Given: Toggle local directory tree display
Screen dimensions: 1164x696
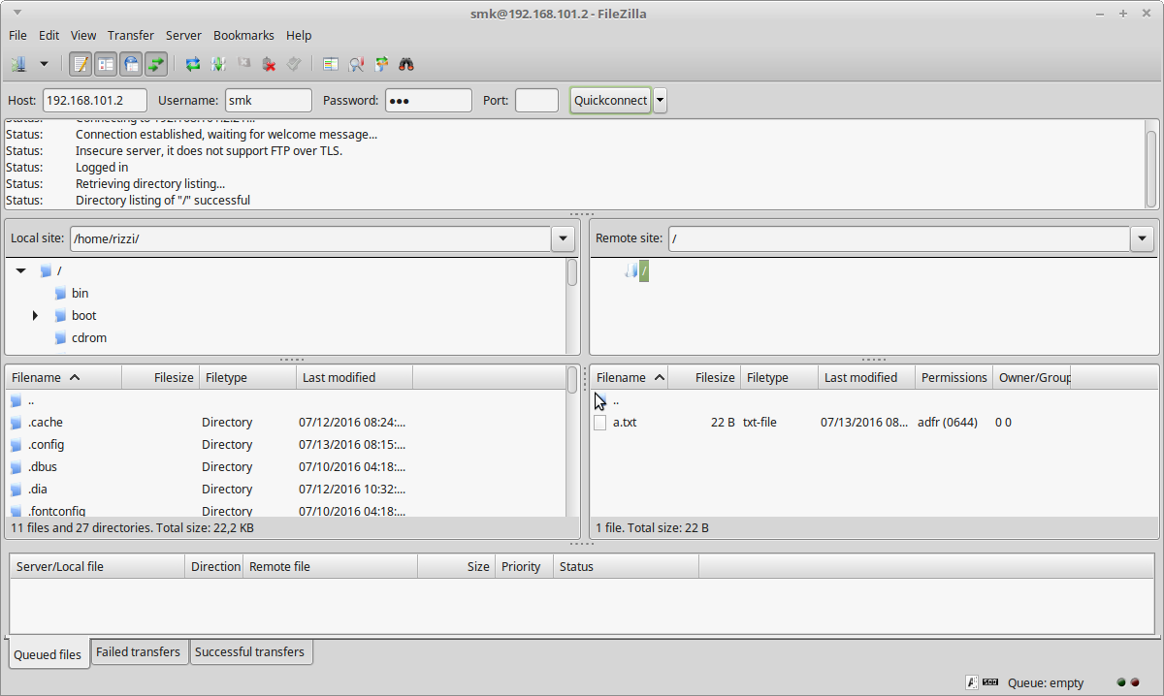Looking at the screenshot, I should tap(106, 64).
